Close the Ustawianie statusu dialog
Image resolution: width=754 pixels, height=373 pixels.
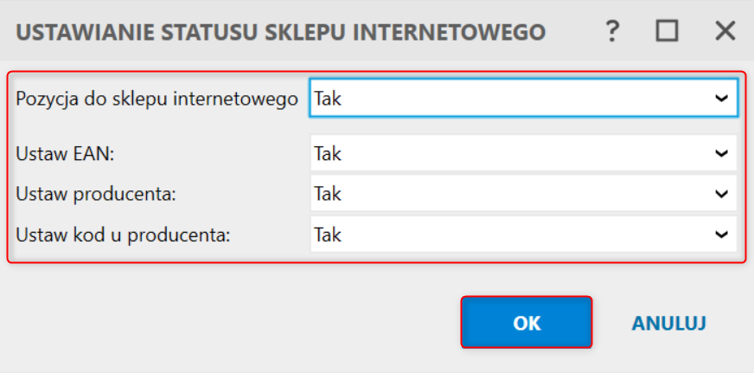coord(725,31)
